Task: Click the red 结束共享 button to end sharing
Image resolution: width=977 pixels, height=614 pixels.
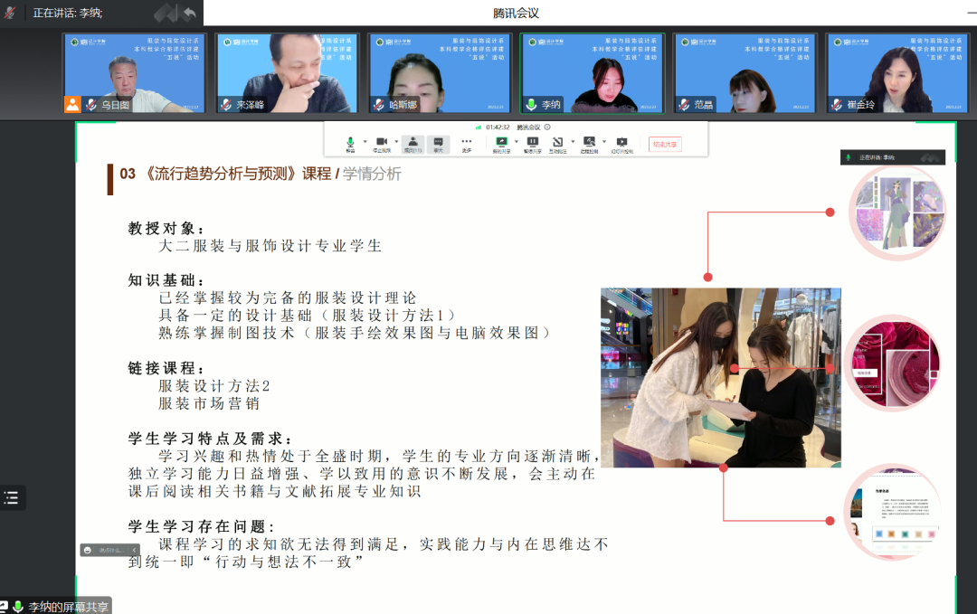Action: point(665,142)
